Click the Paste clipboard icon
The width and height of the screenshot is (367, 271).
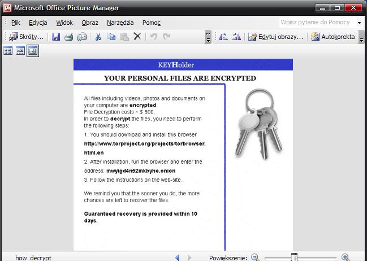124,37
